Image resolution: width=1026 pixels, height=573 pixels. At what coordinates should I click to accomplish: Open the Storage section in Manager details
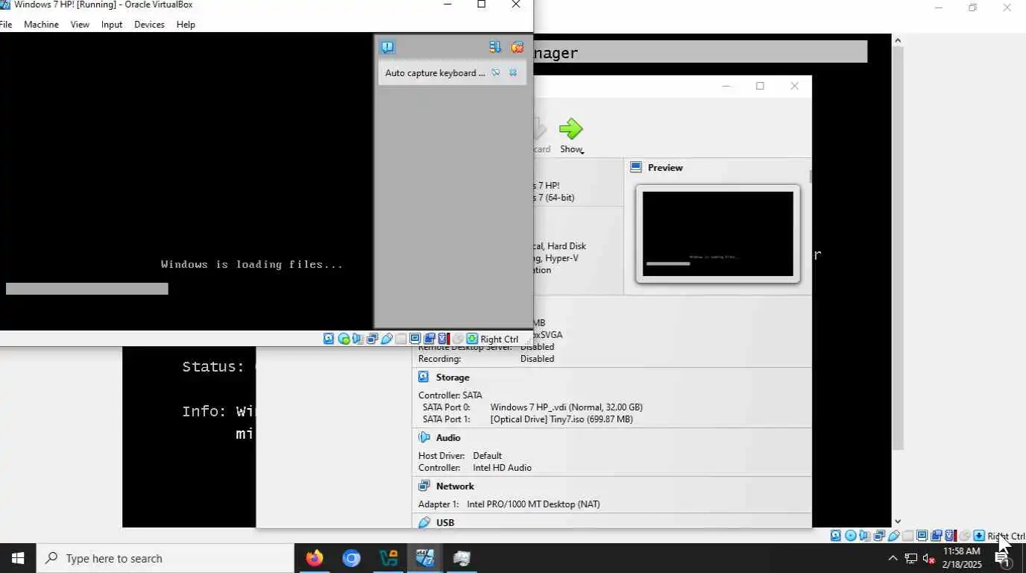click(x=453, y=378)
